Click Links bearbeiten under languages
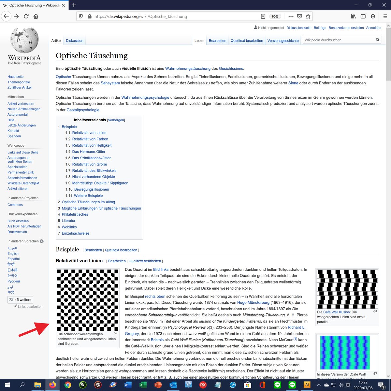Viewport: 391px width, 391px height. (30, 306)
